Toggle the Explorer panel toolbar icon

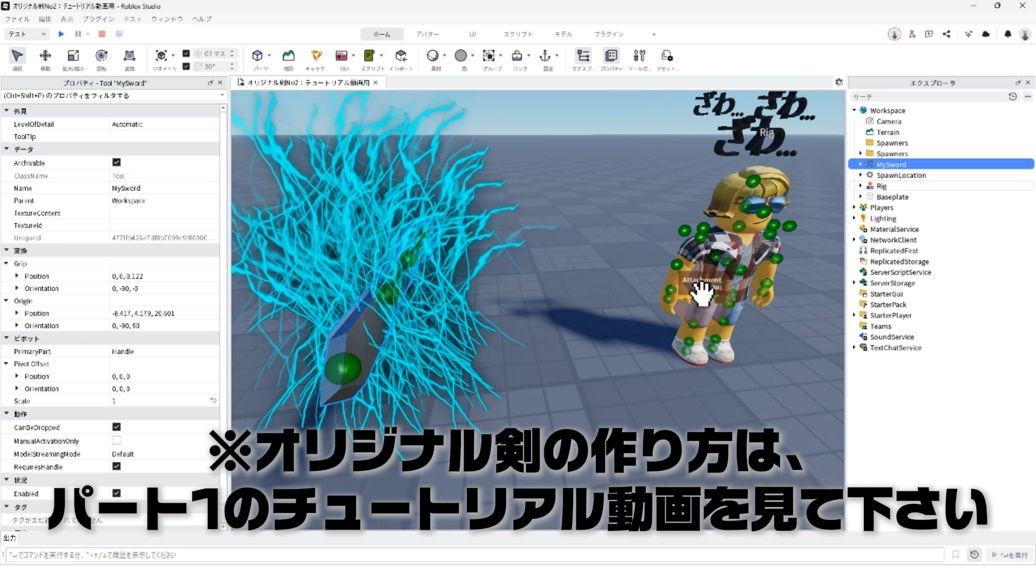point(583,56)
